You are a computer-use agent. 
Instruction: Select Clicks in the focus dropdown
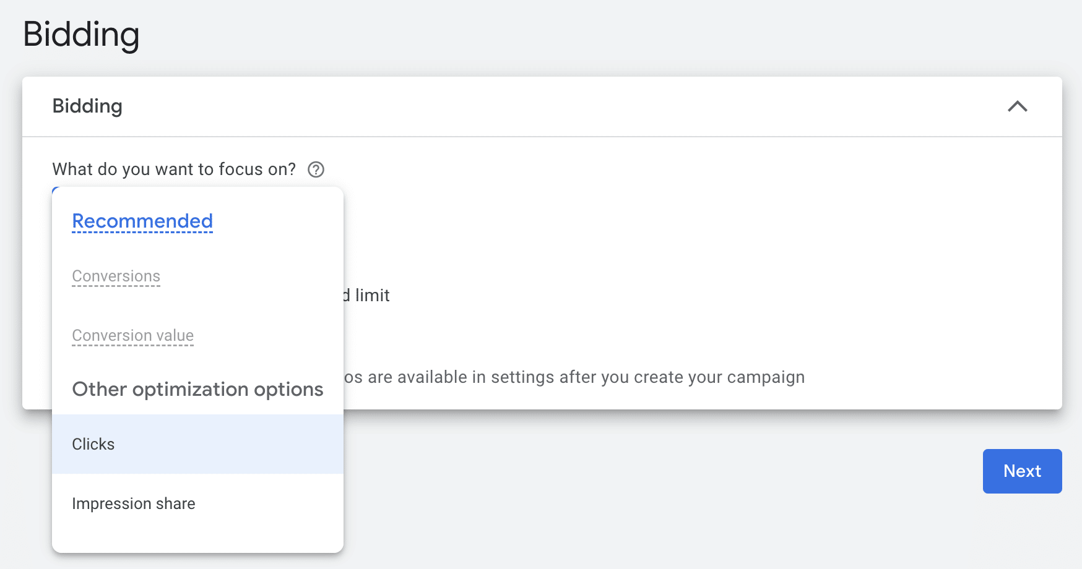pos(197,444)
